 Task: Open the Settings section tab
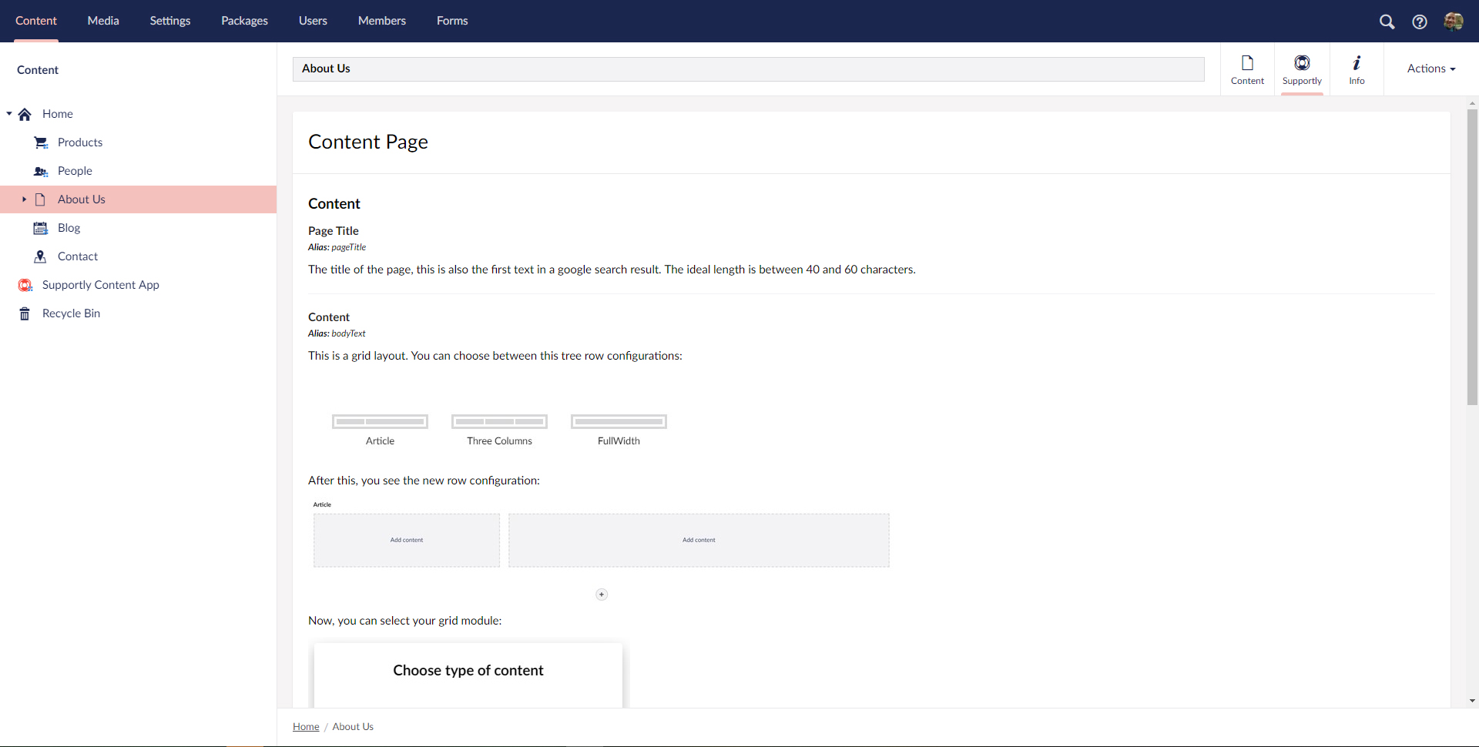(x=169, y=21)
